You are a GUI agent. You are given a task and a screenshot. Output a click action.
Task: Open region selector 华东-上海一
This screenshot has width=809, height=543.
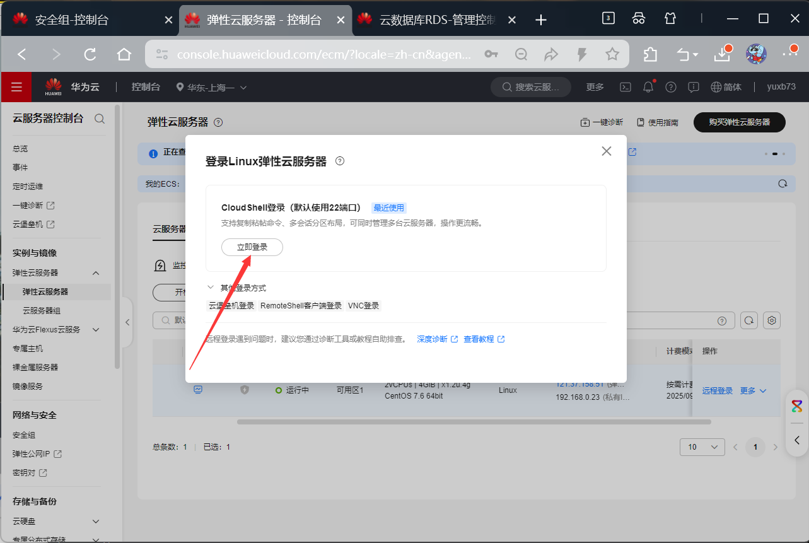point(211,88)
